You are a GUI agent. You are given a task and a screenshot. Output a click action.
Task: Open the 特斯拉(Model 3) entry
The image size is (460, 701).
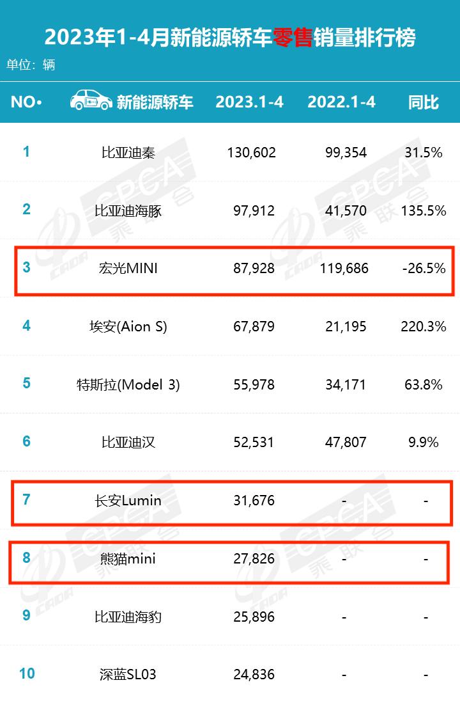128,384
